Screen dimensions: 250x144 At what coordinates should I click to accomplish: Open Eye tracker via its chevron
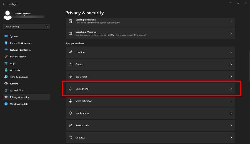point(231,77)
